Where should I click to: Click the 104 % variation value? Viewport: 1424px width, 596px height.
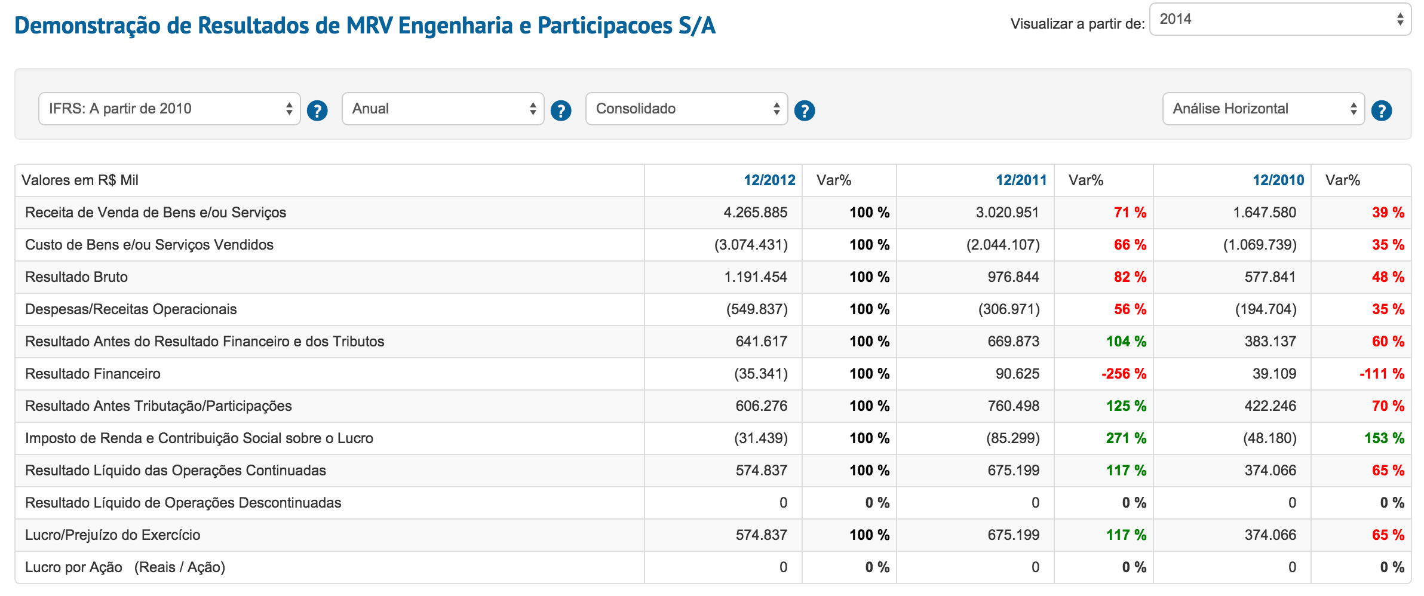click(x=1126, y=342)
